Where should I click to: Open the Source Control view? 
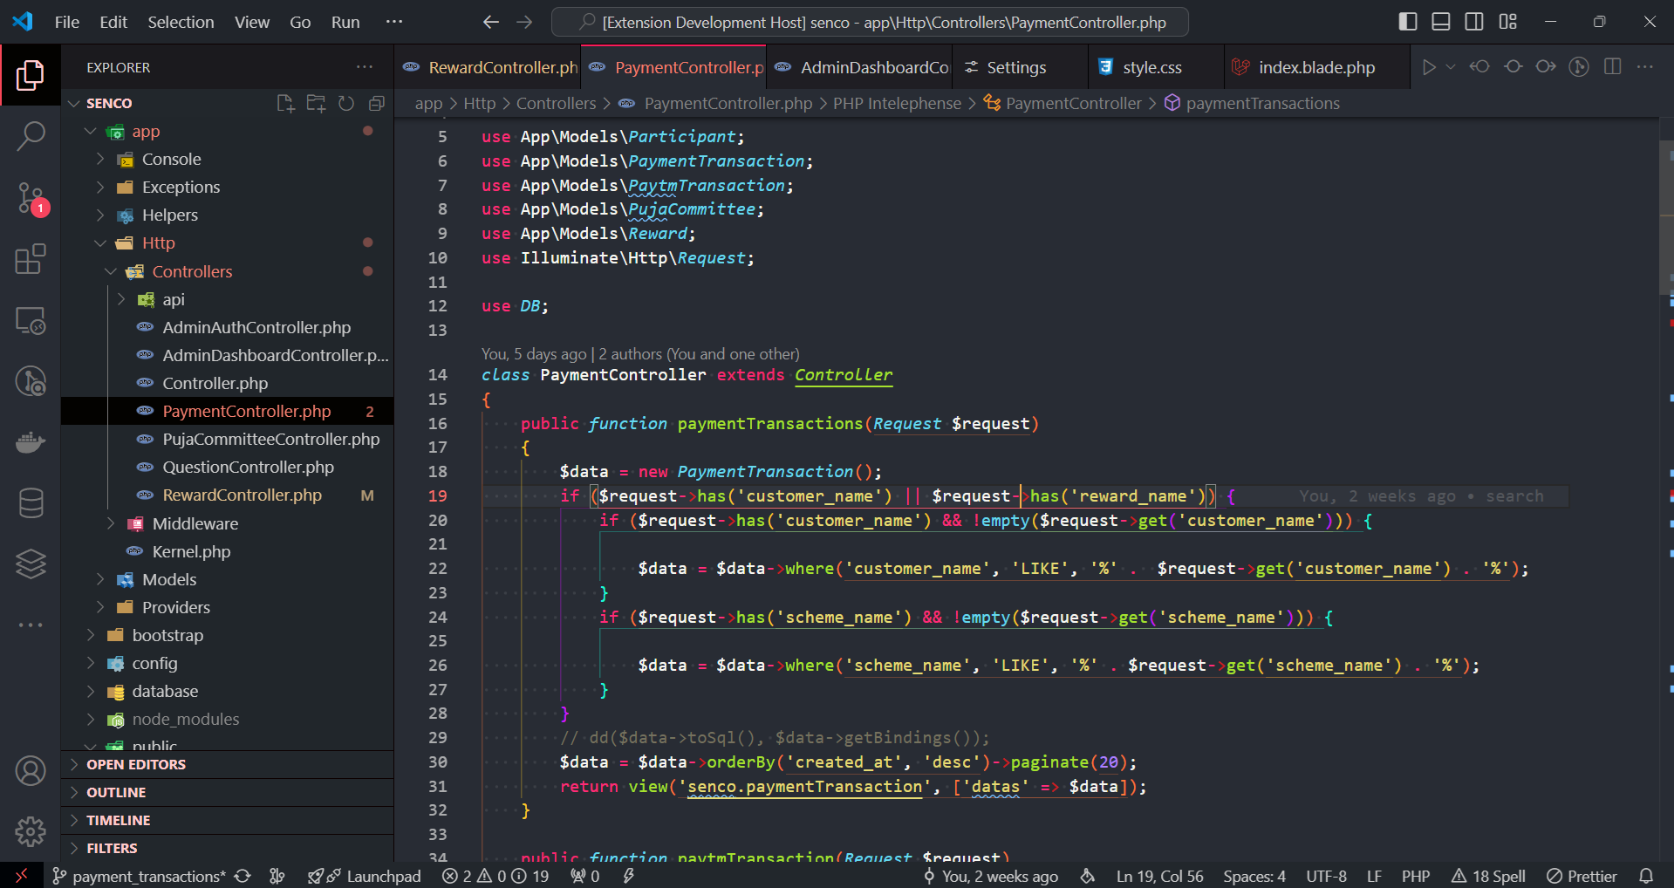(x=31, y=198)
